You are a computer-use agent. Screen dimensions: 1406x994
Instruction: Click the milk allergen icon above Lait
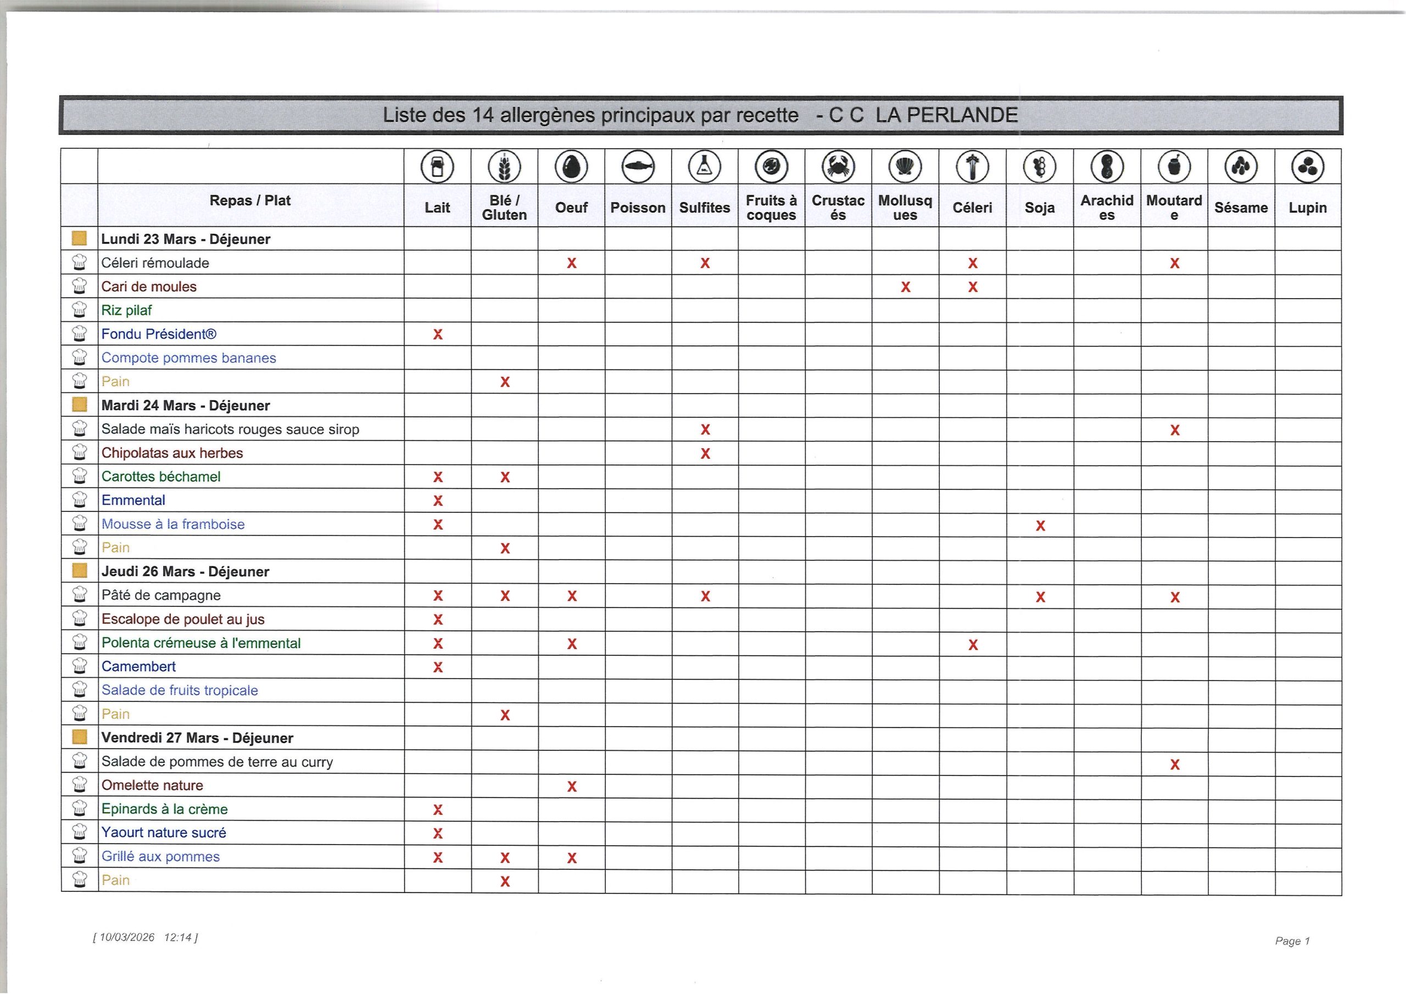click(x=437, y=166)
